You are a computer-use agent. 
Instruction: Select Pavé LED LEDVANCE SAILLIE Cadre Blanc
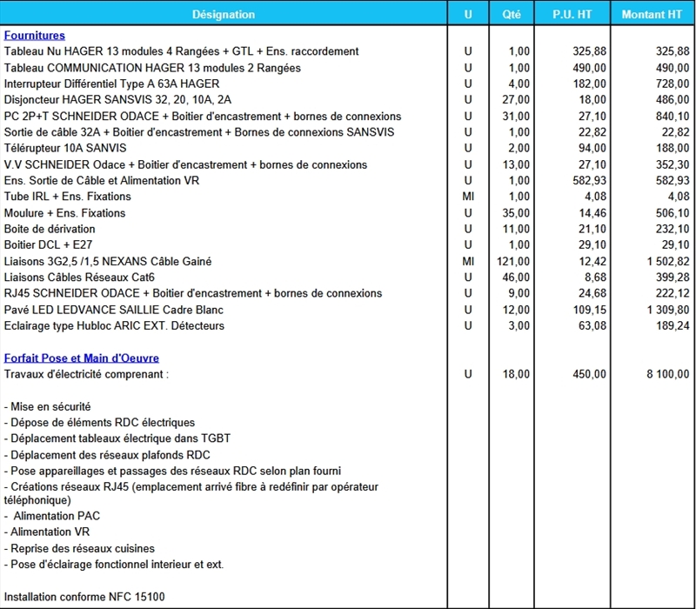(113, 310)
